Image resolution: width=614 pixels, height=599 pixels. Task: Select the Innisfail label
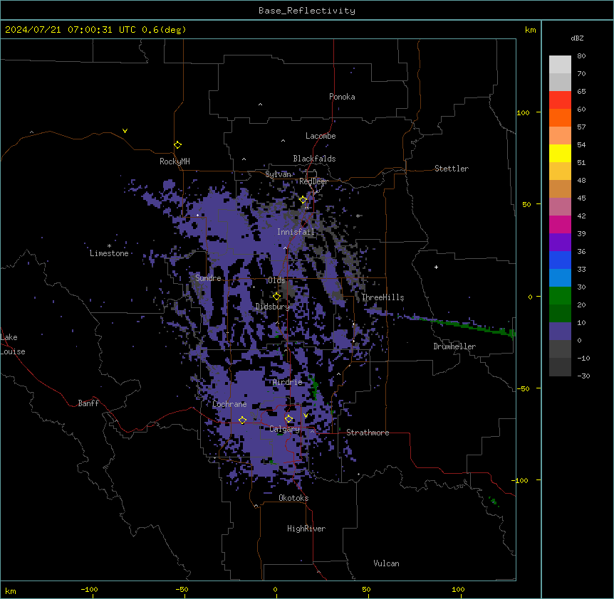coord(296,232)
